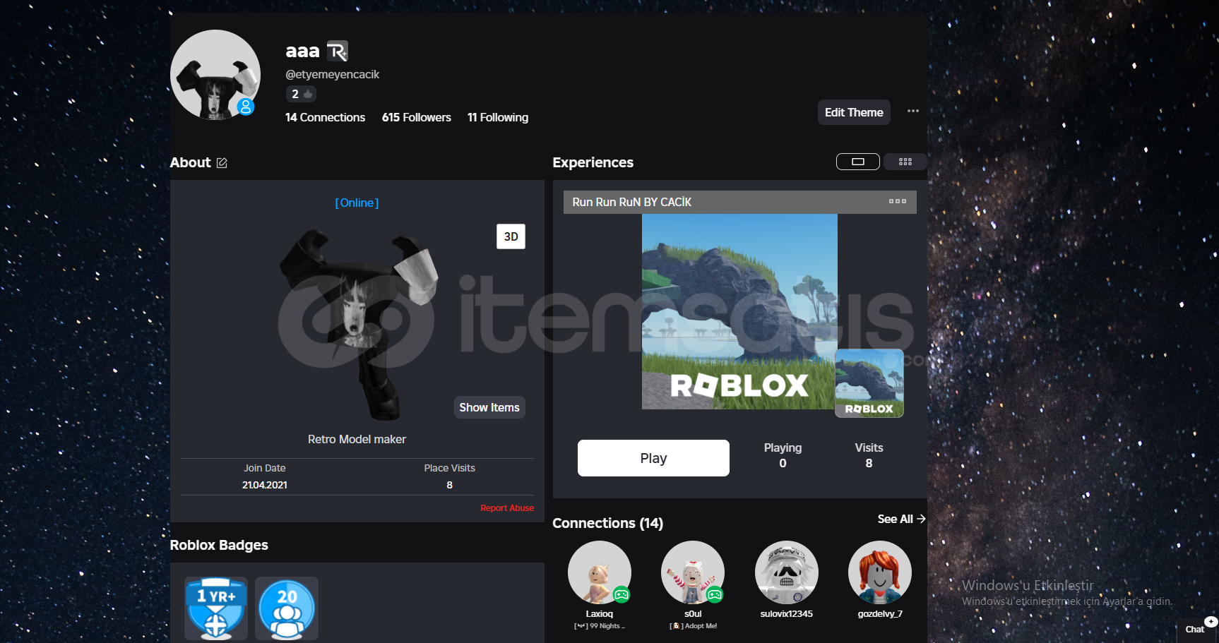The height and width of the screenshot is (643, 1219).
Task: Open sulovix12345's avatar in Connections
Action: 787,572
